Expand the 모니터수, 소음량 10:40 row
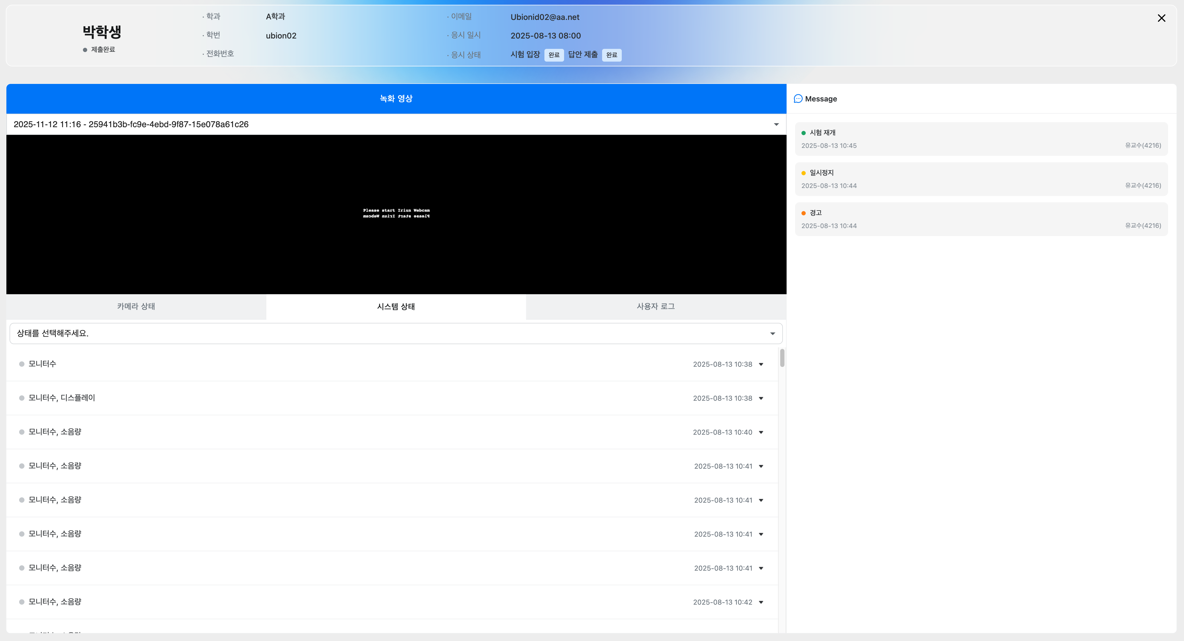Viewport: 1184px width, 641px height. pyautogui.click(x=761, y=433)
